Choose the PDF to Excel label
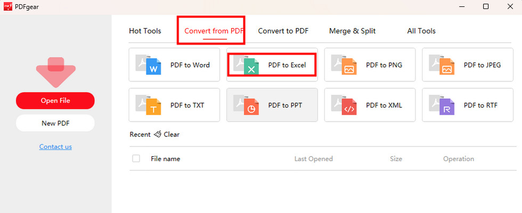522x213 pixels. coord(287,65)
